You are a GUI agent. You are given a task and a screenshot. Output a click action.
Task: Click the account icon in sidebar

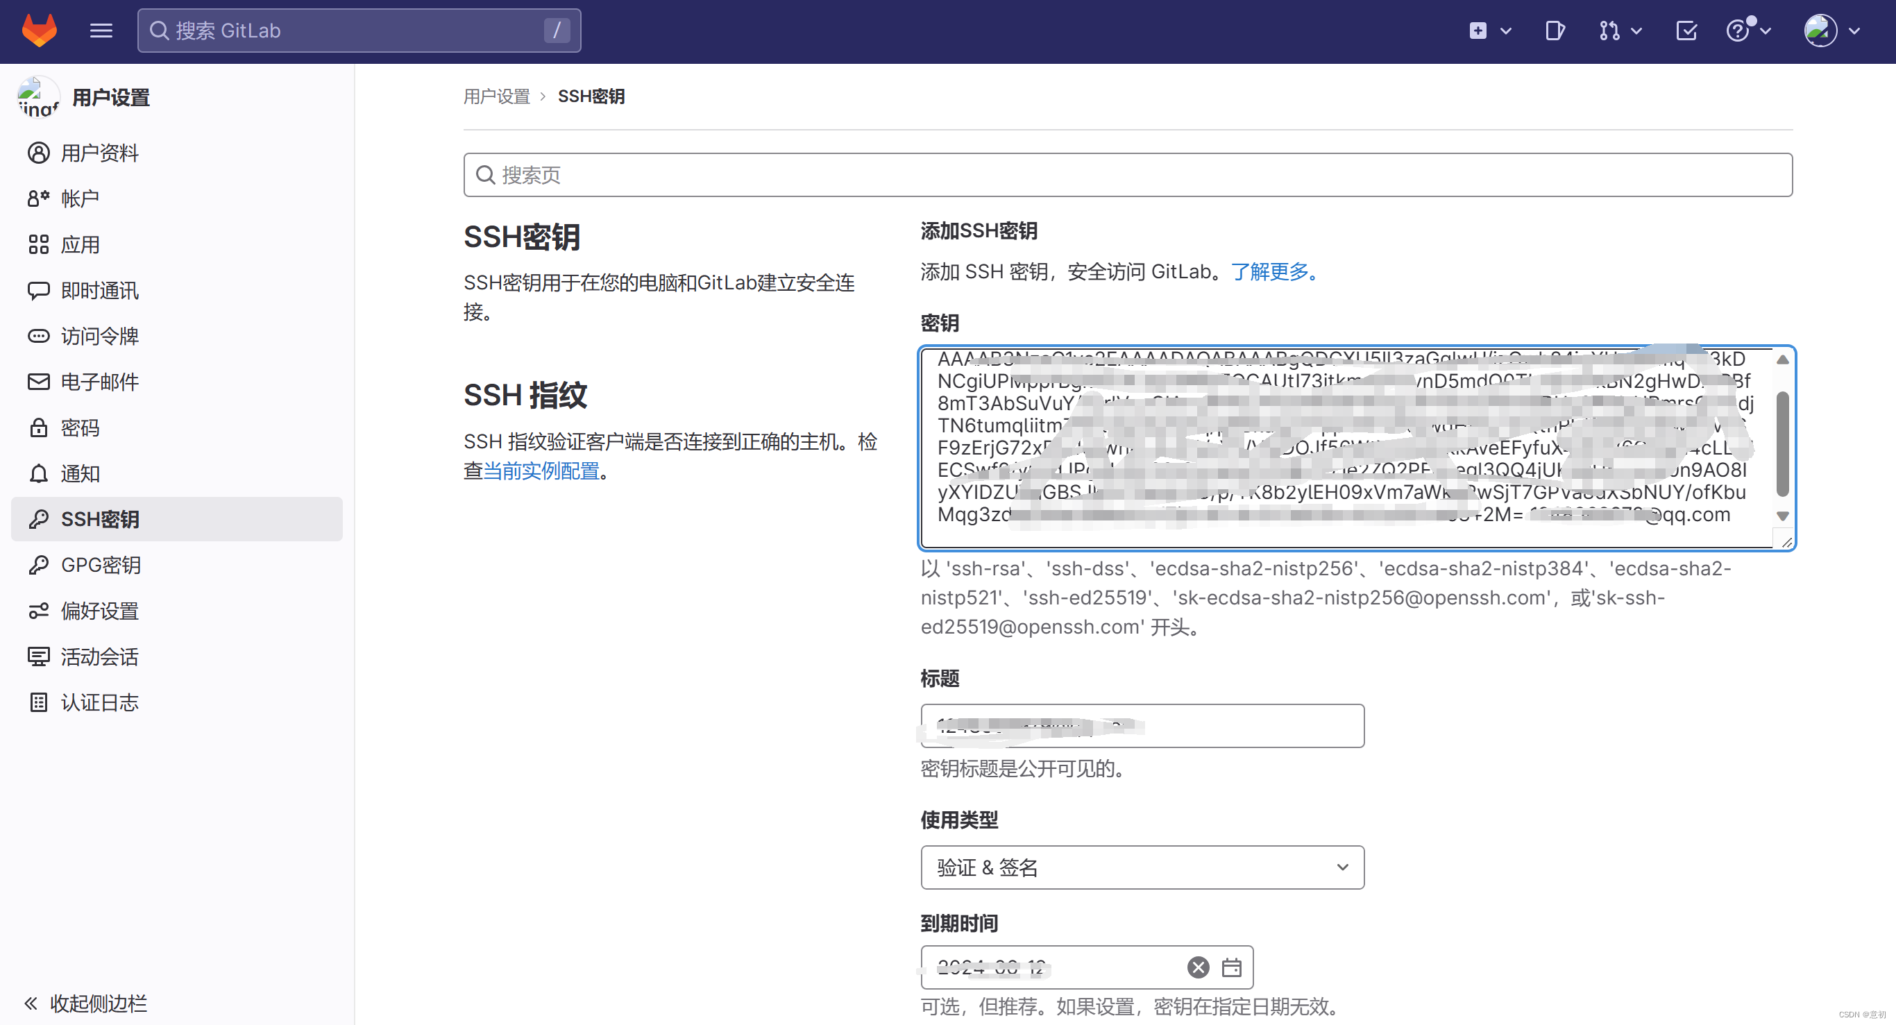[38, 198]
